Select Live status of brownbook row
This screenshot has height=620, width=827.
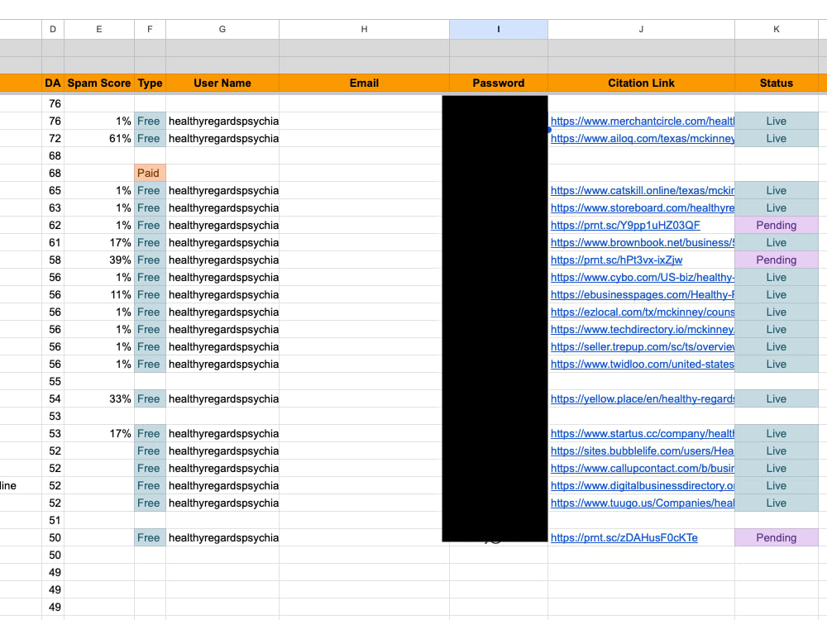777,242
